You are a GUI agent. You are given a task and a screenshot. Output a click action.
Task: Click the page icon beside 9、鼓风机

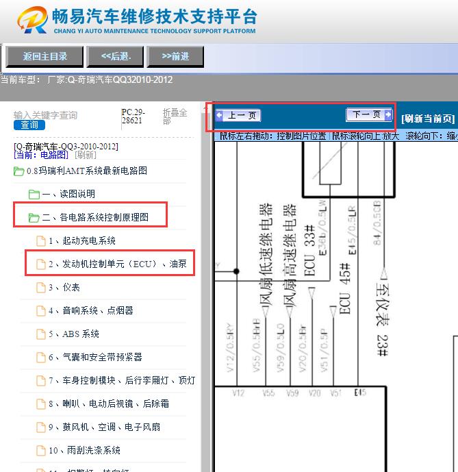(x=41, y=427)
